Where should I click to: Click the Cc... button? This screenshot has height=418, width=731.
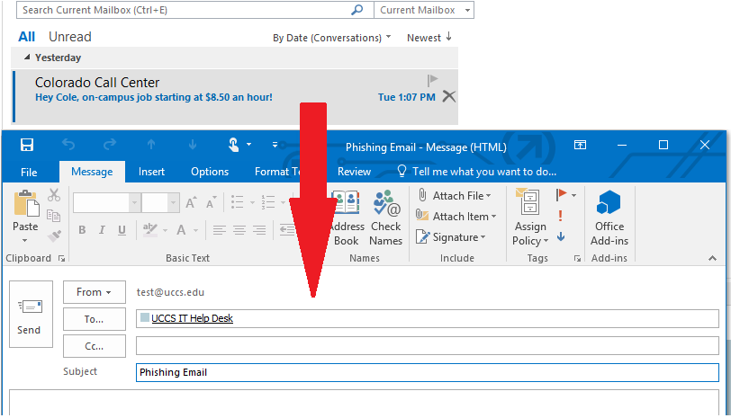pyautogui.click(x=95, y=346)
